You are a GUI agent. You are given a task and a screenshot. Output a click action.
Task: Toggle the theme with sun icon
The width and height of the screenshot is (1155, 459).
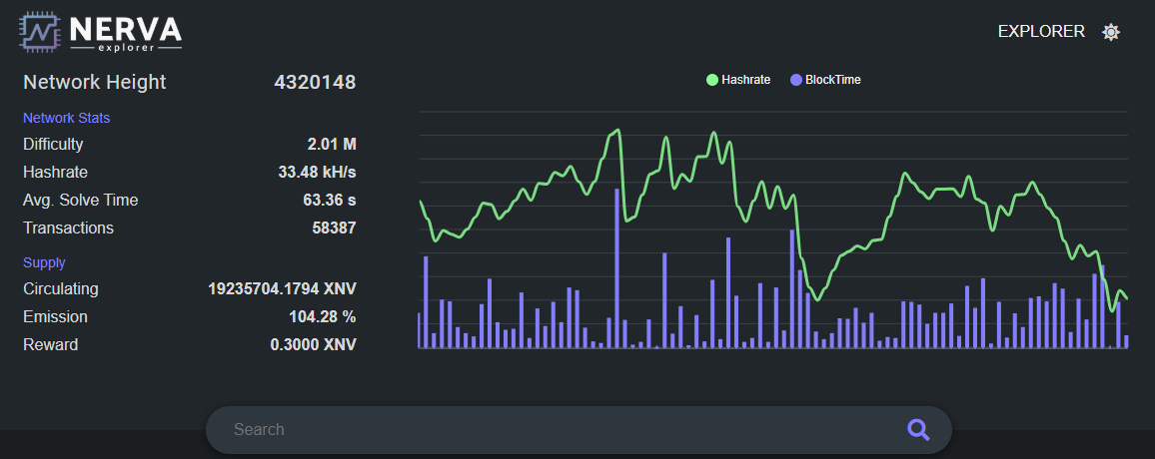click(x=1111, y=32)
